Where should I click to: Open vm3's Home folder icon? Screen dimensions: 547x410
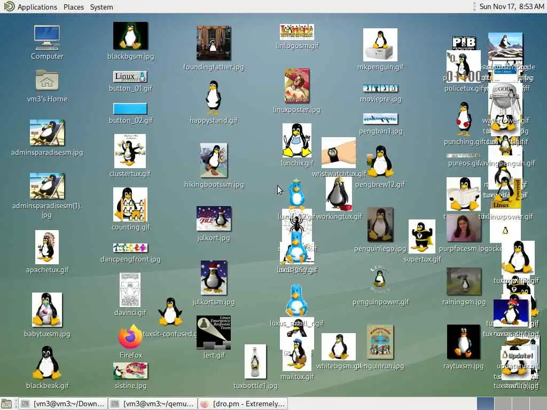pyautogui.click(x=47, y=80)
